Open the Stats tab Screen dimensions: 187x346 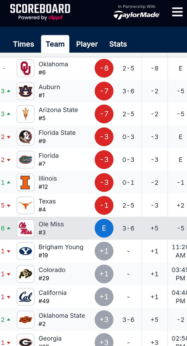(x=118, y=44)
